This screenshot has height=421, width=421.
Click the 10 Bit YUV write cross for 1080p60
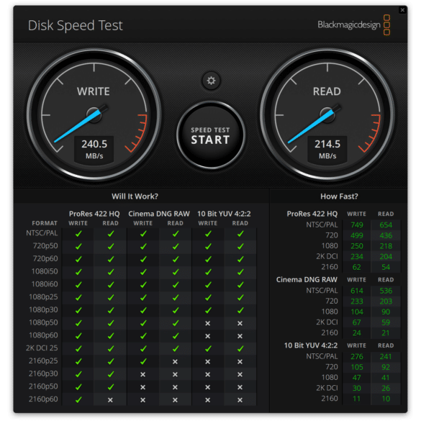(x=207, y=336)
